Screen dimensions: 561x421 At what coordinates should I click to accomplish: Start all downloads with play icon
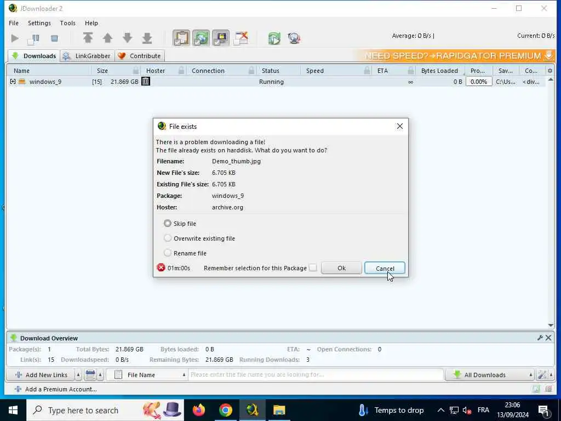click(x=15, y=38)
